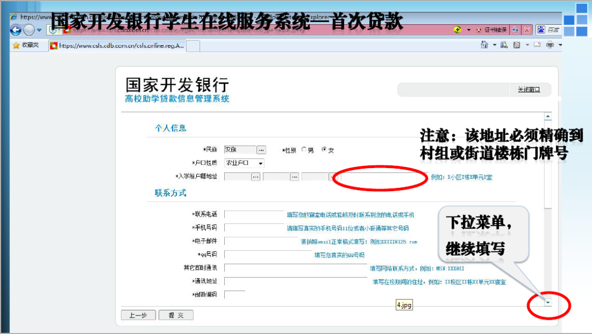Click the qq号码 input field
Viewport: 592px width, 334px height.
(x=268, y=255)
